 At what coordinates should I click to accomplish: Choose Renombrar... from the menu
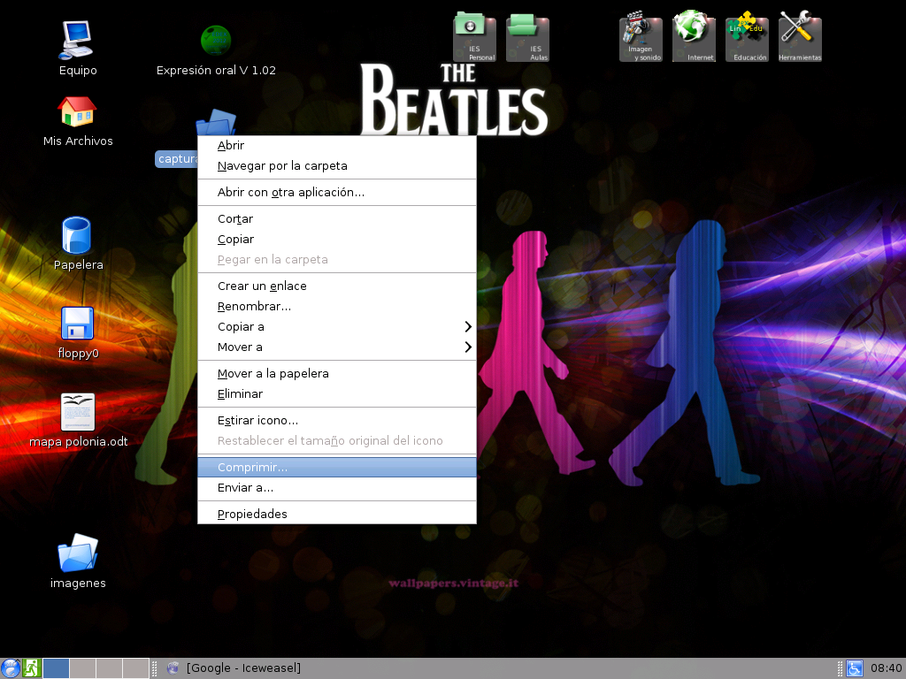click(x=337, y=306)
